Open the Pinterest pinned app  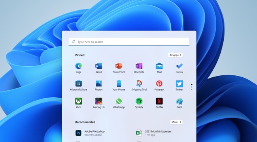click(x=159, y=84)
